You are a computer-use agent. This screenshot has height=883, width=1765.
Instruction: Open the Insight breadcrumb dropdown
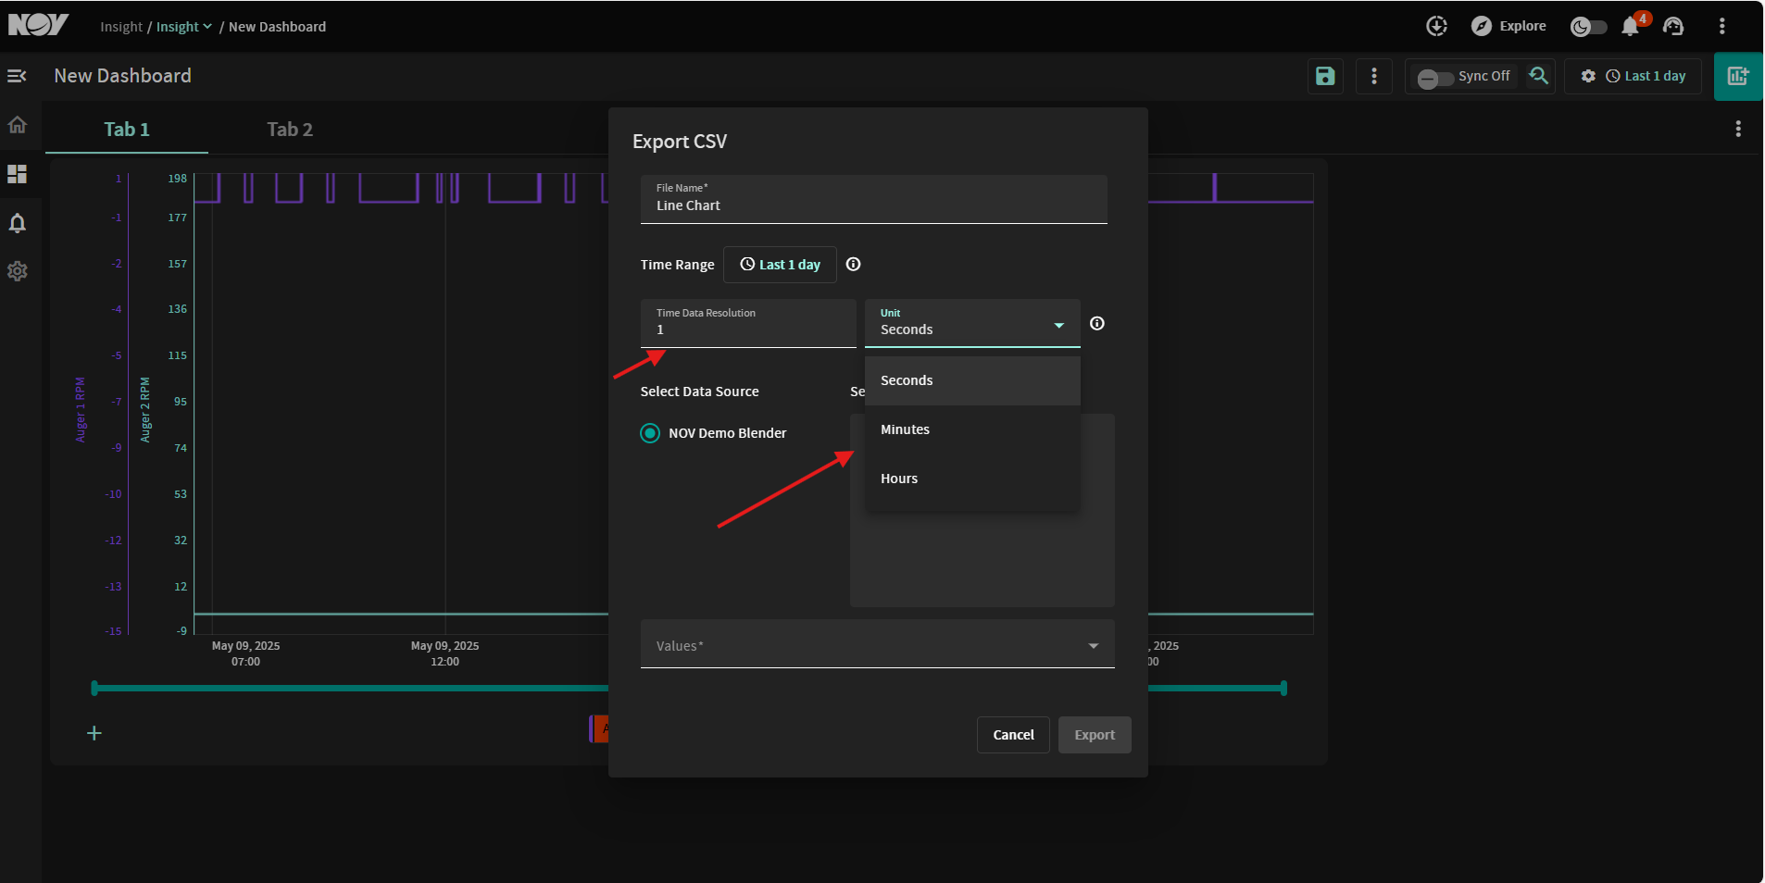click(183, 27)
